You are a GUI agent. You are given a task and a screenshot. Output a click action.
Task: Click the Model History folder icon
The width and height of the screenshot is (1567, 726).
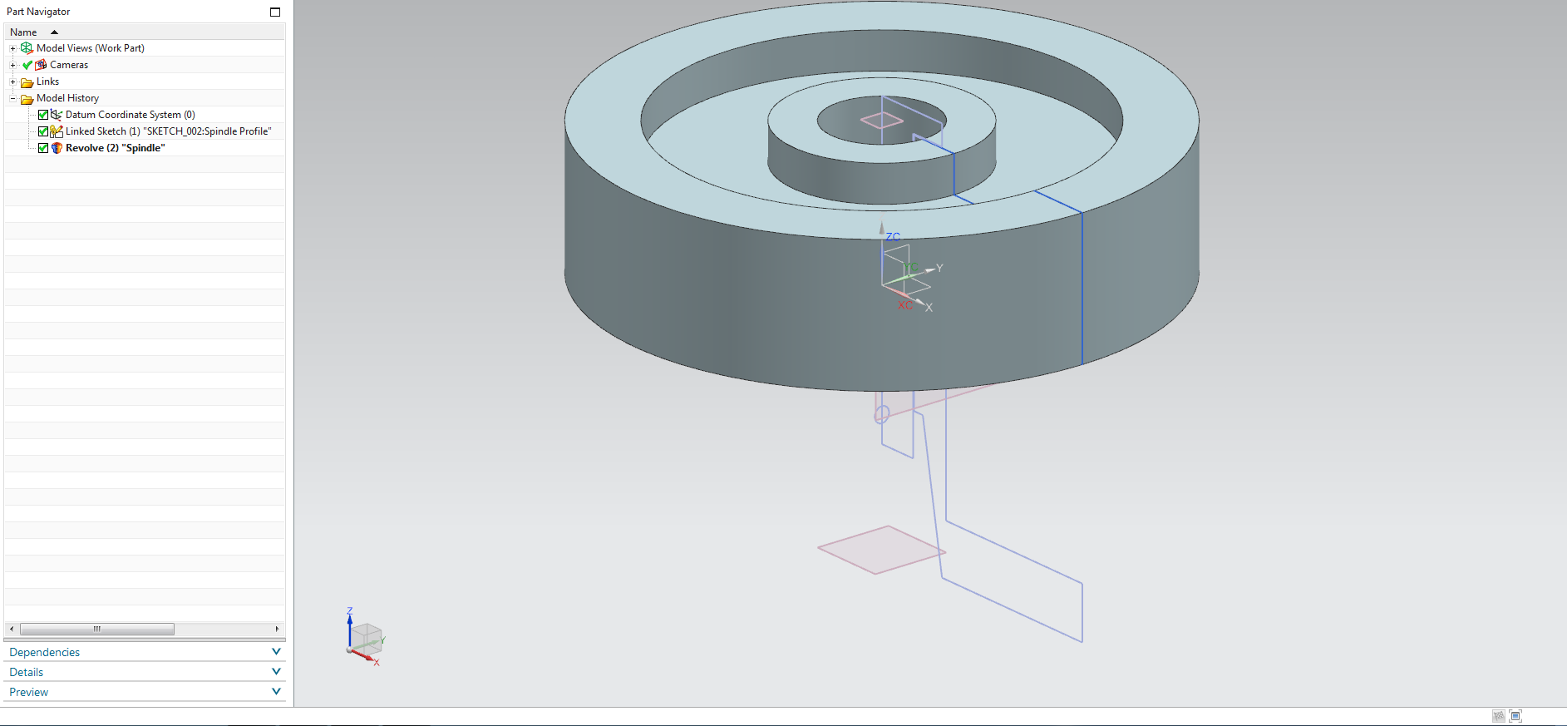point(27,98)
